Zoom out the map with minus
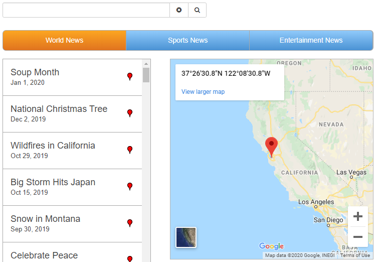The height and width of the screenshot is (262, 376). point(358,237)
